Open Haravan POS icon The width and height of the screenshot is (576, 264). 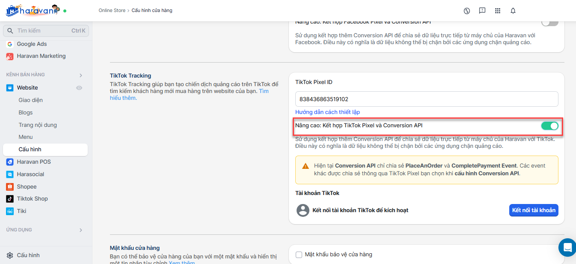[x=10, y=162]
